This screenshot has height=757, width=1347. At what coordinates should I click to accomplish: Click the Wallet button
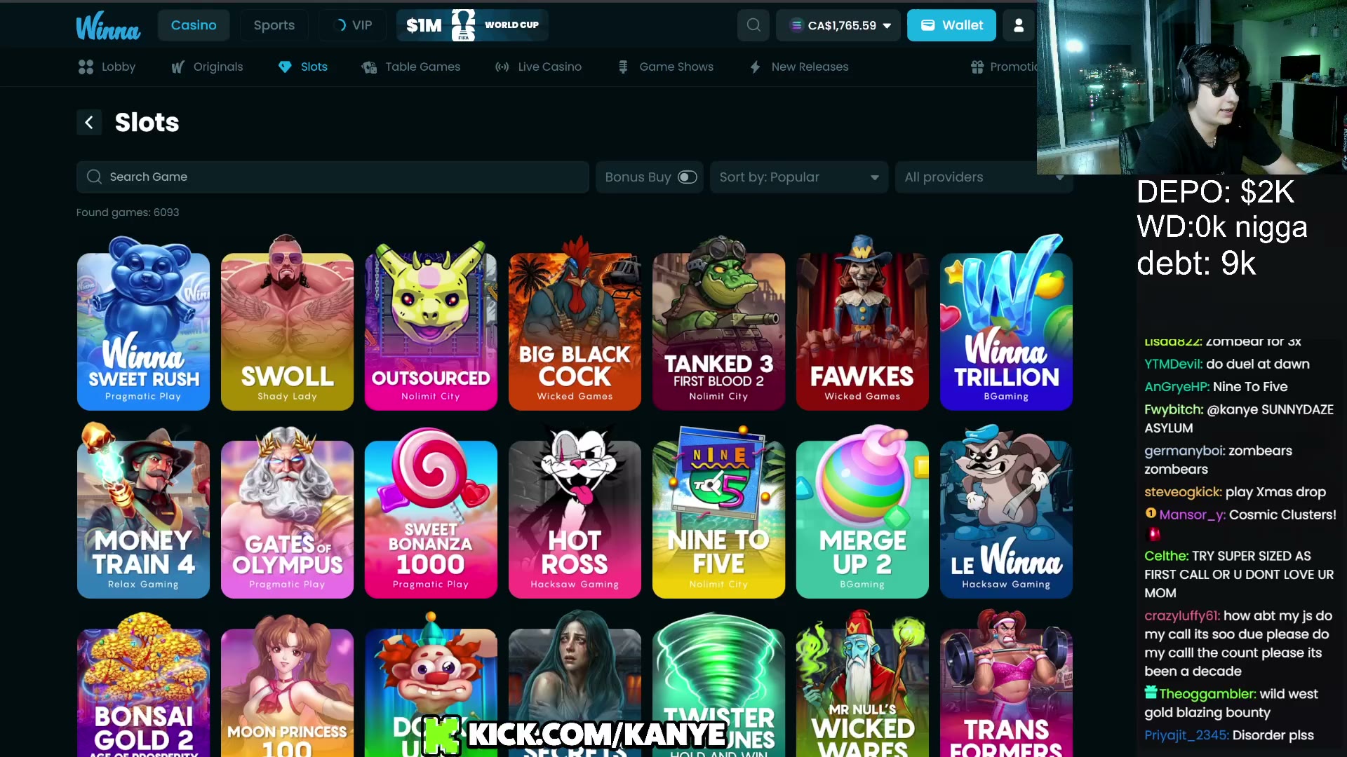point(951,25)
